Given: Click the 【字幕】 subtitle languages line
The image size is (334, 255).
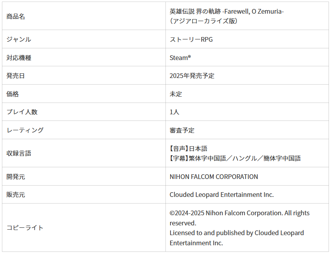Looking at the screenshot, I should pos(235,158).
